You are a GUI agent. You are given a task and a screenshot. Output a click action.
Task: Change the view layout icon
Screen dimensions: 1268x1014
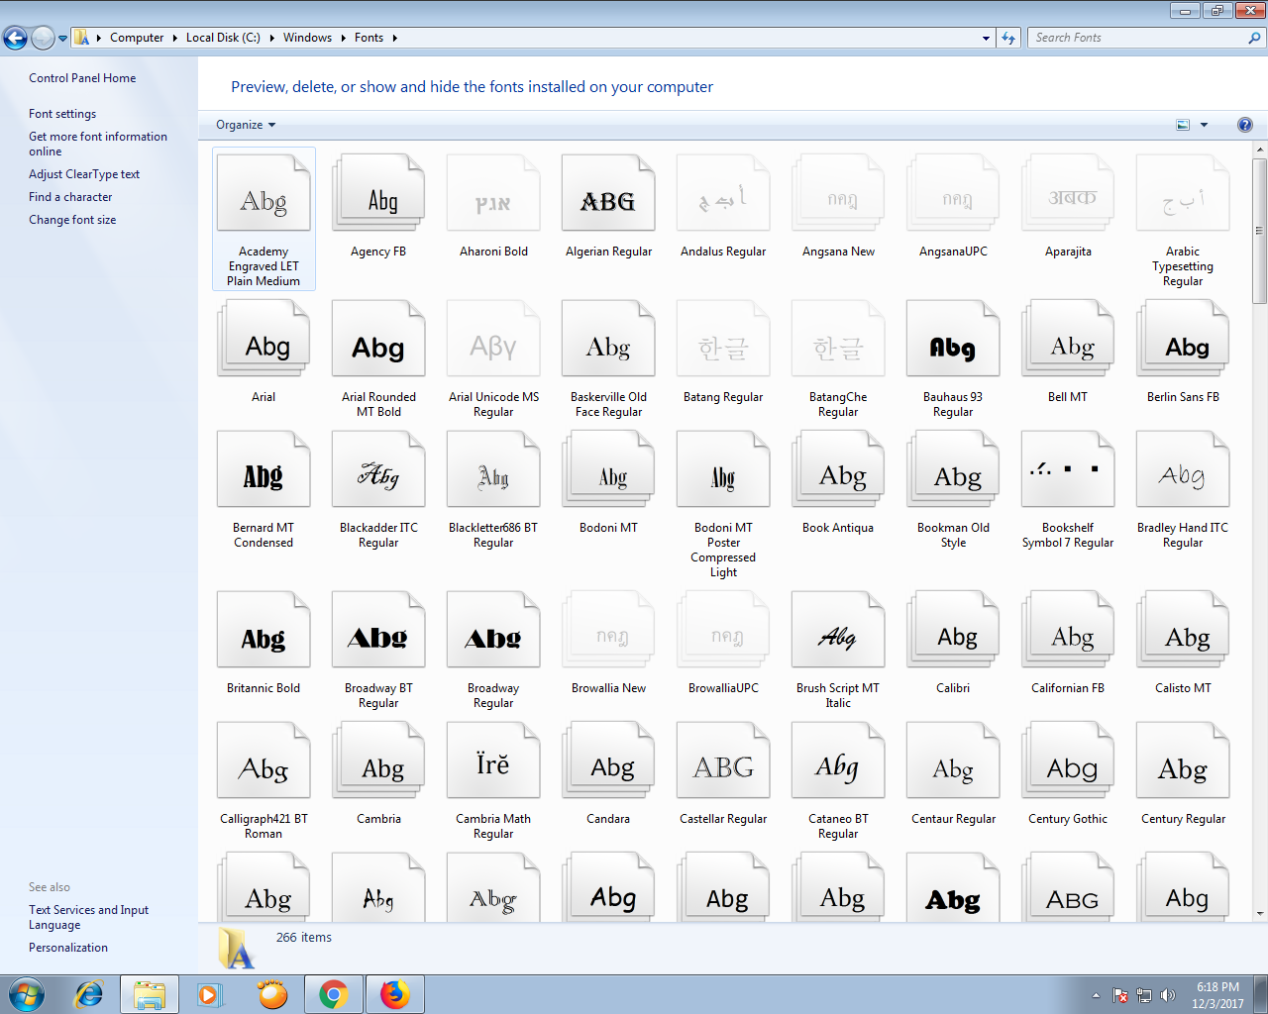click(1182, 125)
